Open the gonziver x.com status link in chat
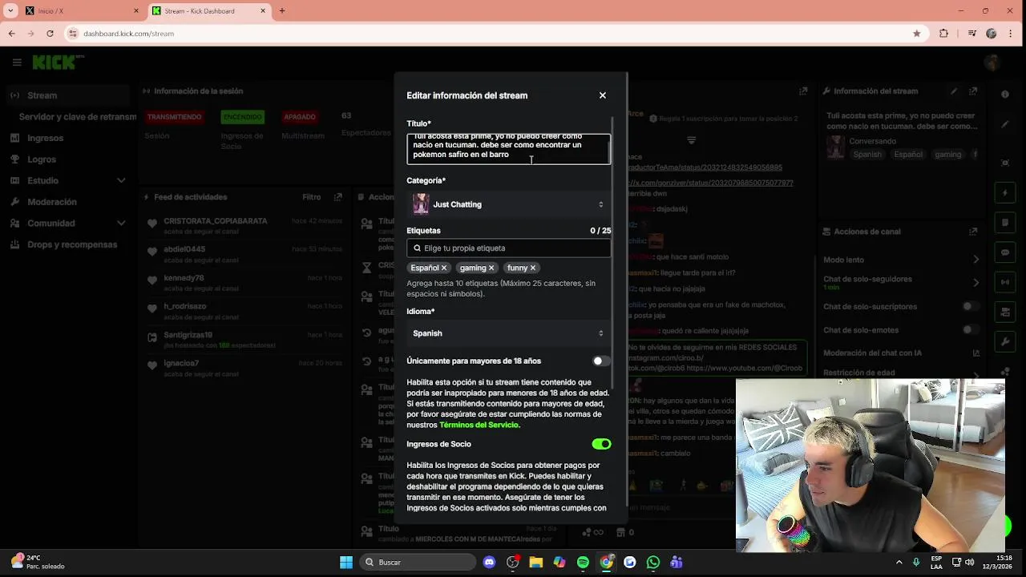 710,183
